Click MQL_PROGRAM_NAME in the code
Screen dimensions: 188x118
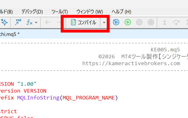click(89, 98)
